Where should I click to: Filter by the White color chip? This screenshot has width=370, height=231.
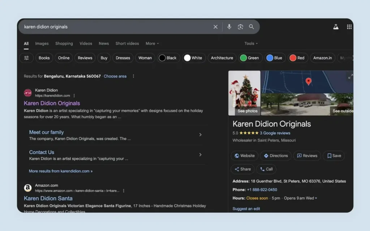pyautogui.click(x=194, y=58)
